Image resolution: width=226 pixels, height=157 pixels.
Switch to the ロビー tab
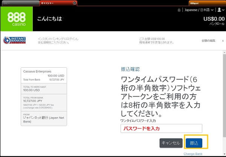tap(19, 3)
